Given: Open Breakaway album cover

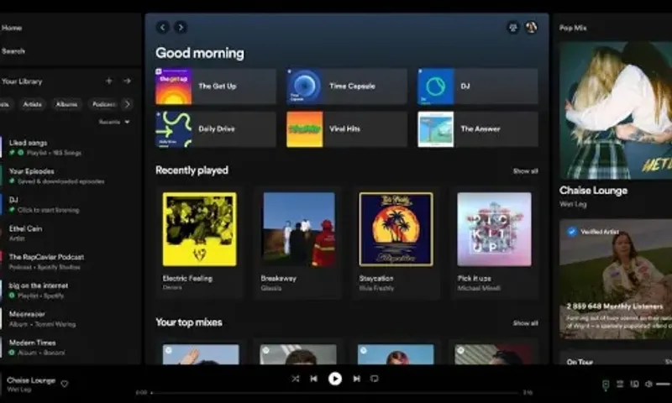Looking at the screenshot, I should click(x=299, y=229).
